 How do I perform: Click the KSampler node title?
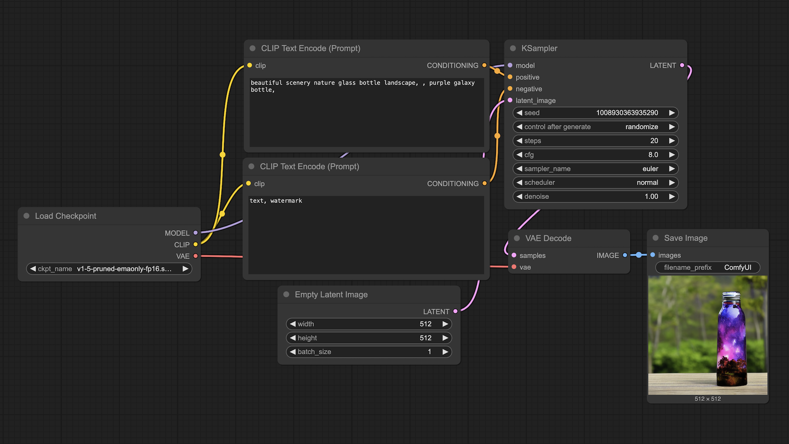tap(539, 48)
